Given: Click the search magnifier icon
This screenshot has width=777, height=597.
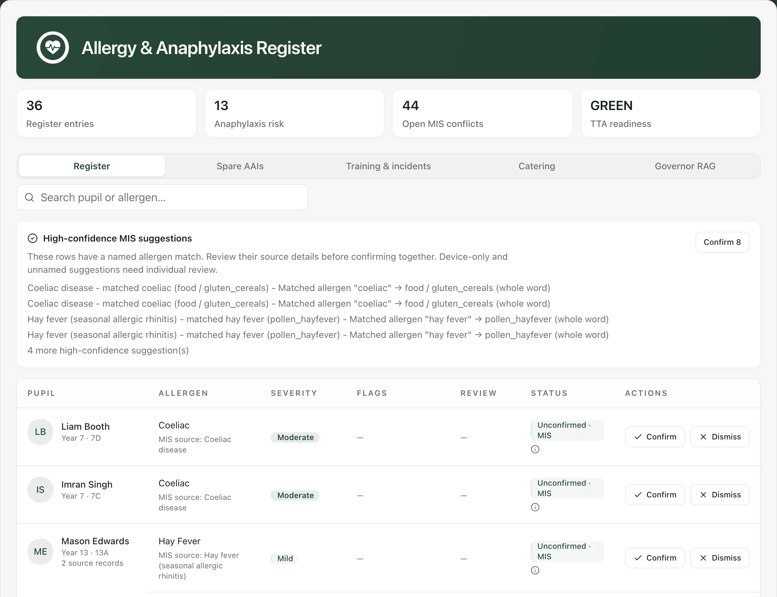Looking at the screenshot, I should tap(30, 197).
